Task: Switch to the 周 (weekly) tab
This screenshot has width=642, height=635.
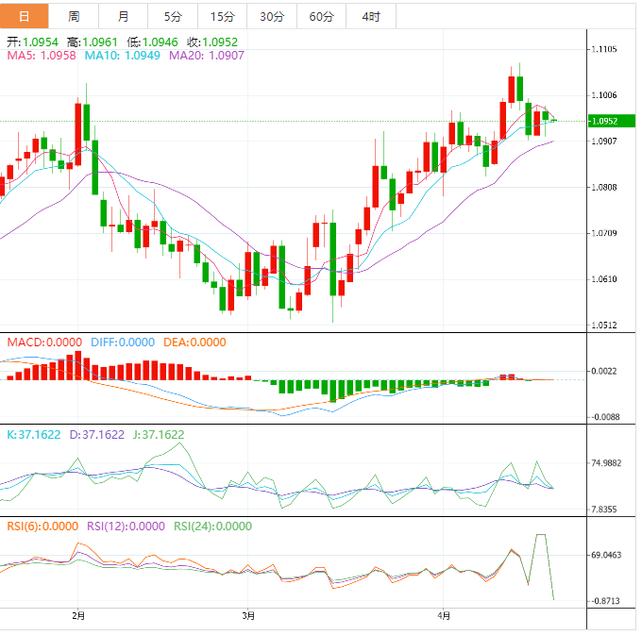Action: [74, 17]
